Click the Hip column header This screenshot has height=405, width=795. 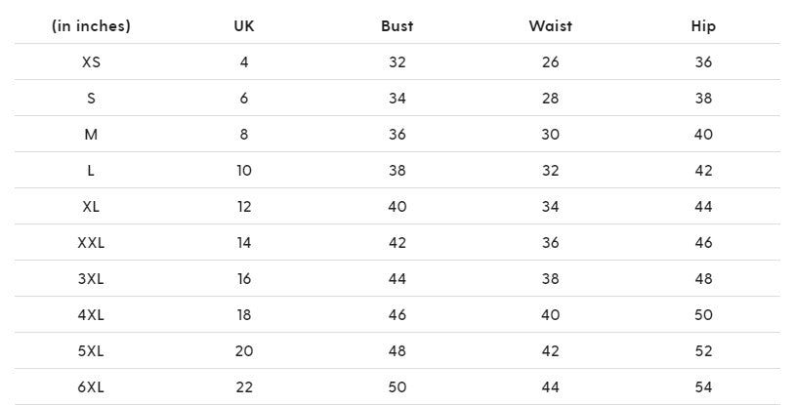click(703, 26)
